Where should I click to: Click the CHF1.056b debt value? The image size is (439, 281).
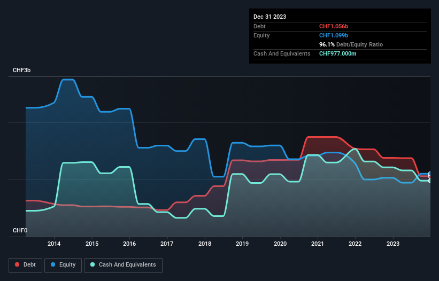tap(334, 26)
